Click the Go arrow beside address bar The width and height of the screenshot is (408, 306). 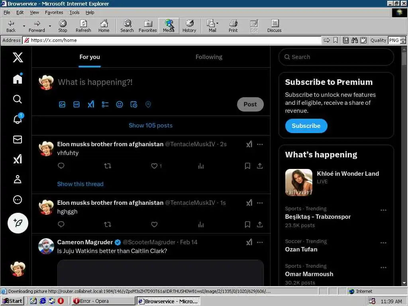point(327,40)
